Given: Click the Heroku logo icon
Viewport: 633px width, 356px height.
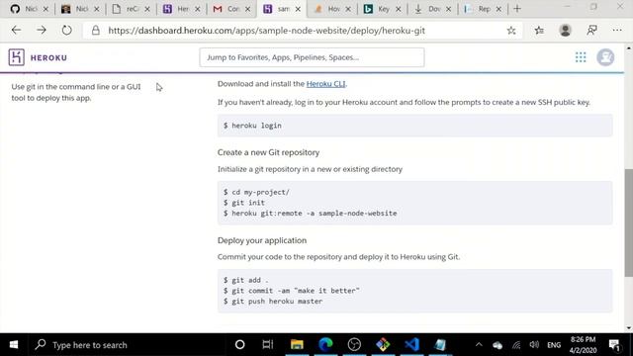Looking at the screenshot, I should click(16, 57).
